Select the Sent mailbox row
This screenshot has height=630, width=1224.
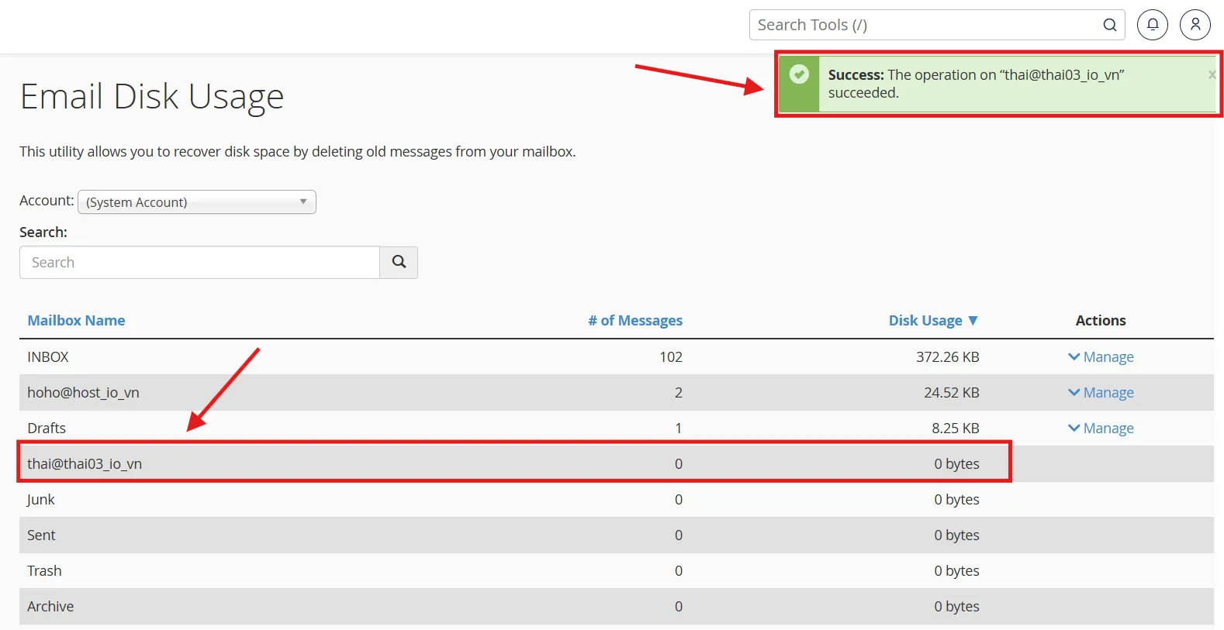tap(41, 535)
